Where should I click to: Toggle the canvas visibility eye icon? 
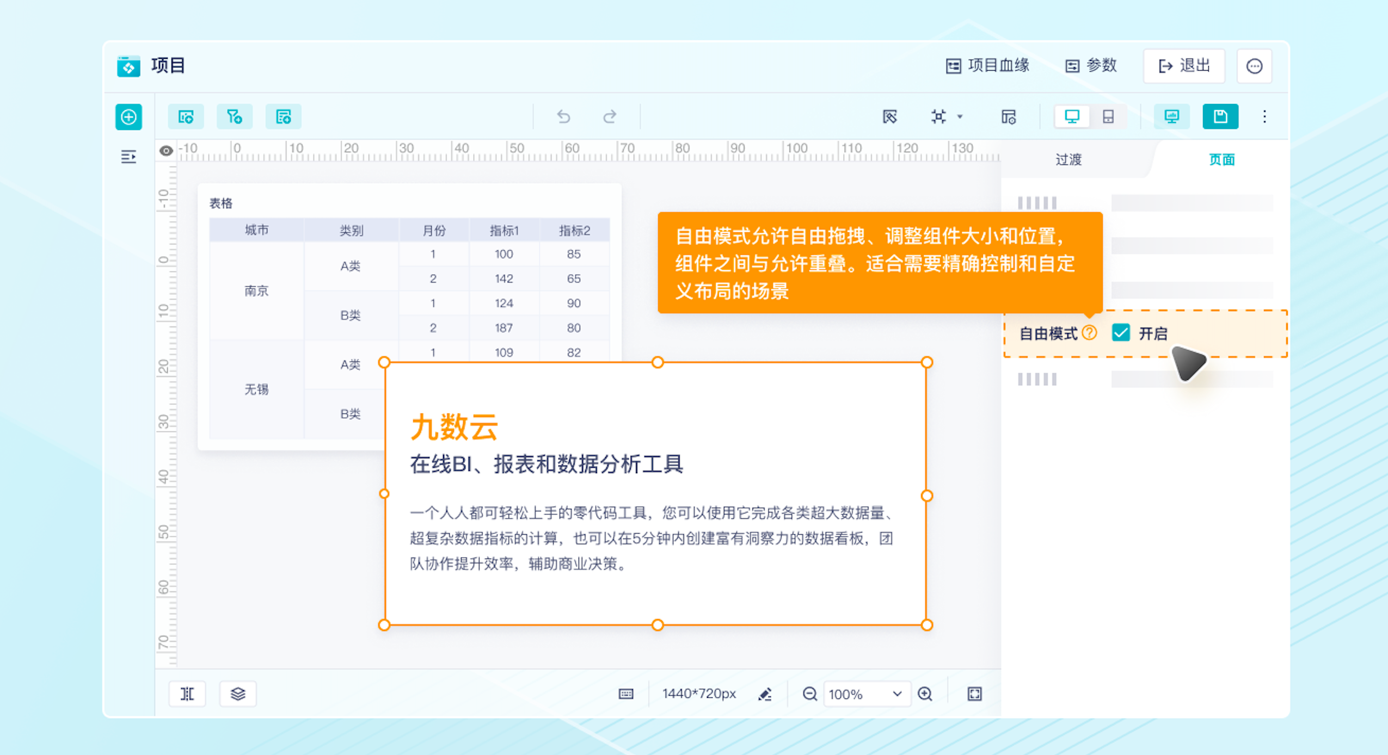click(x=166, y=151)
